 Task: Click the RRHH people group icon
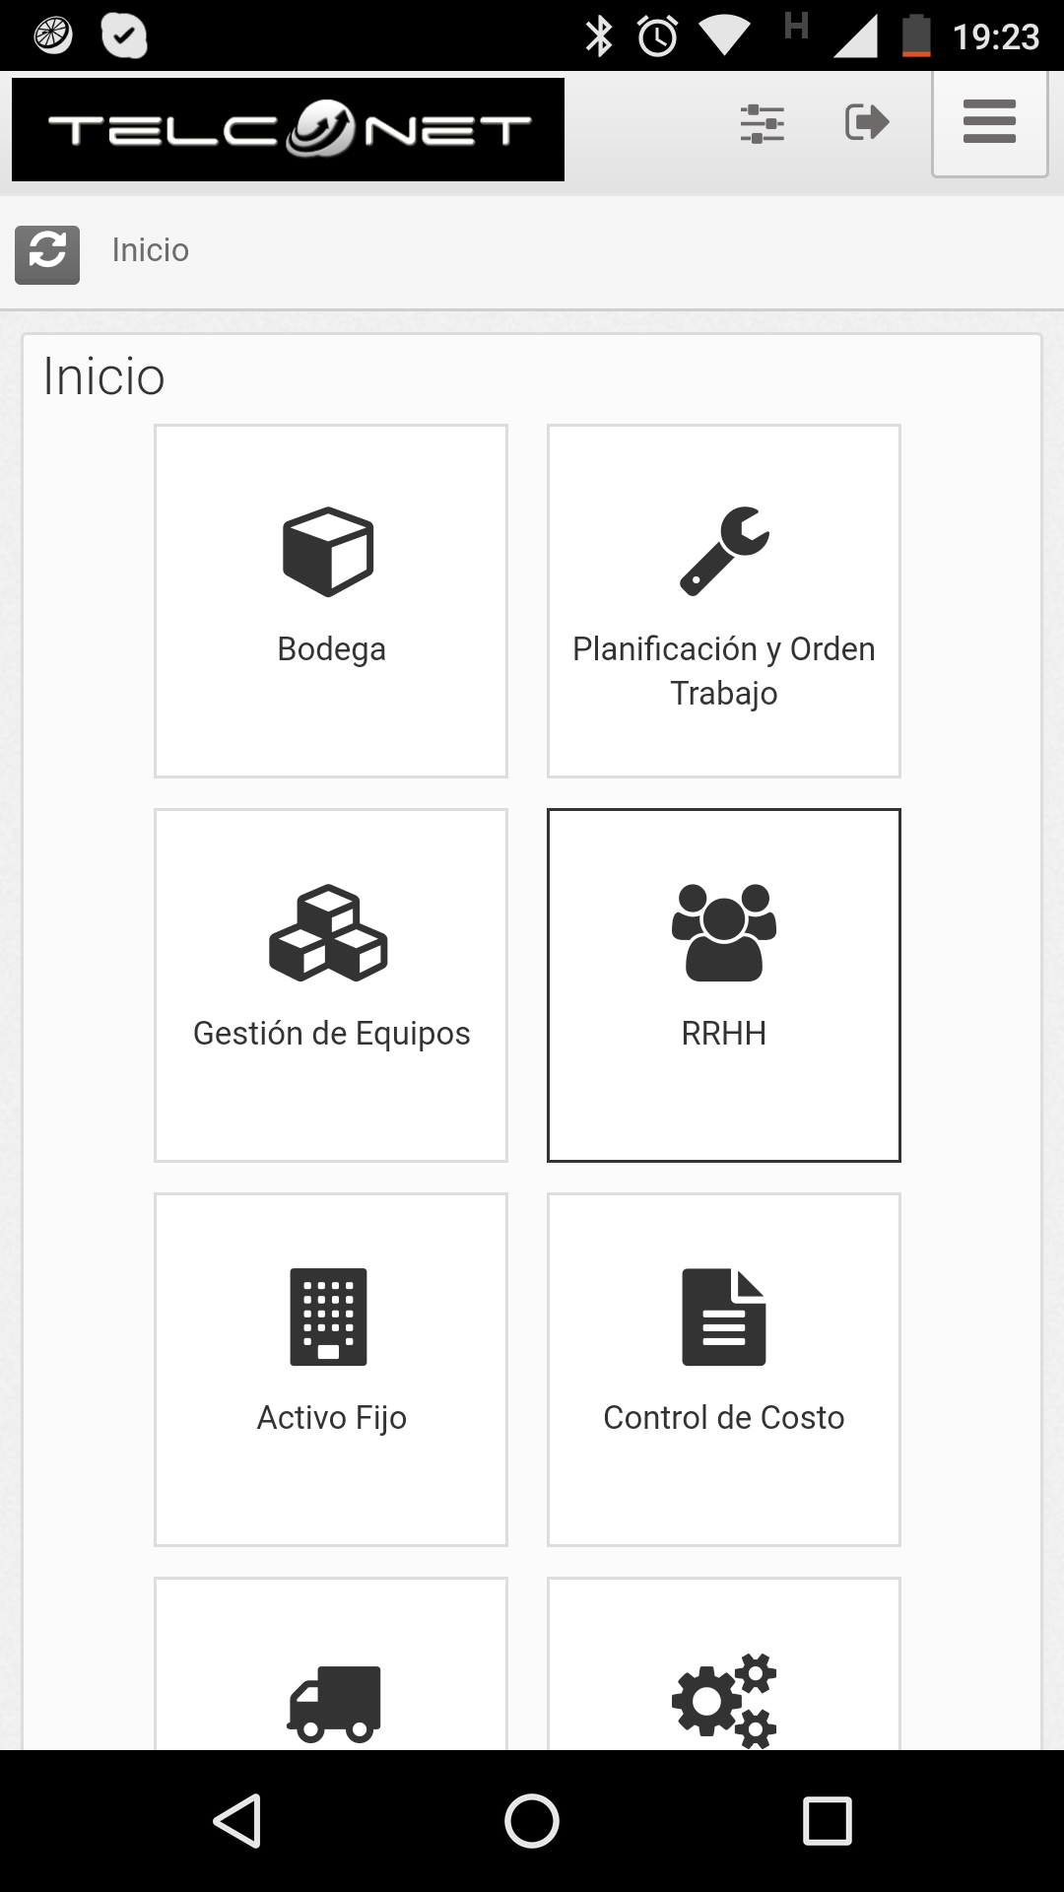[x=724, y=932]
